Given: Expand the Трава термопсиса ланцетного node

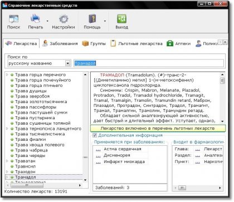Looking at the screenshot, I should pos(7,129).
